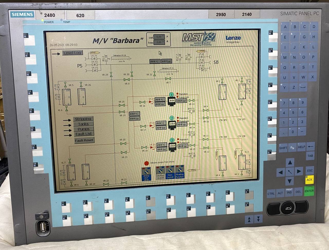Image resolution: width=329 pixels, height=250 pixels.
Task: Select valve VR 17 near pump 2
Action: (x=143, y=126)
